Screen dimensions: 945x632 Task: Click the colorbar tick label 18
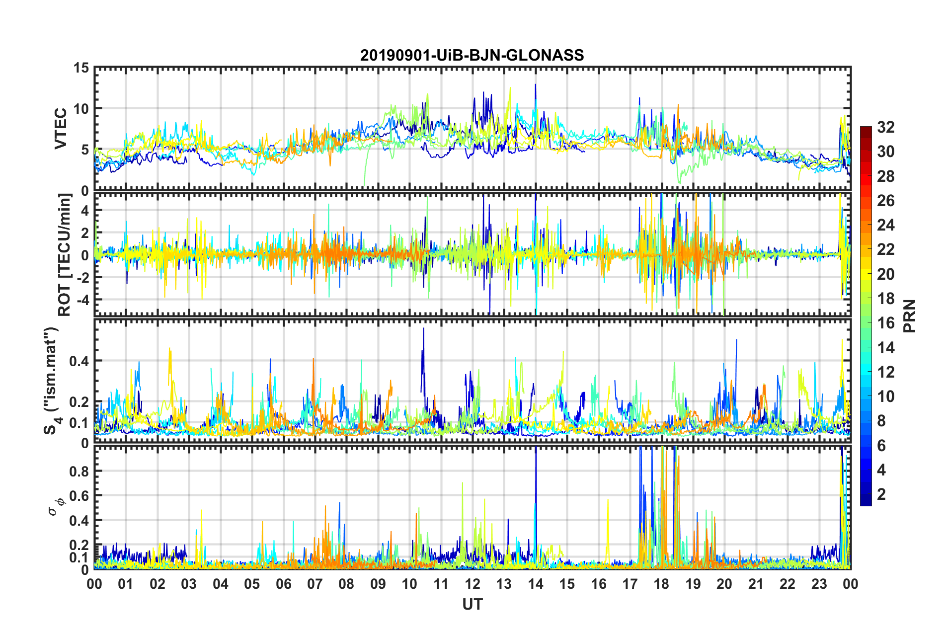(886, 299)
